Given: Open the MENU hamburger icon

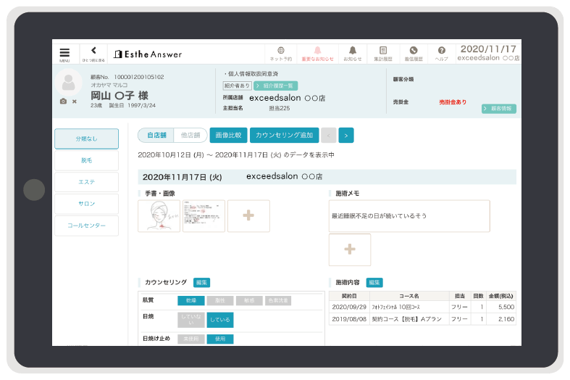Looking at the screenshot, I should (64, 54).
